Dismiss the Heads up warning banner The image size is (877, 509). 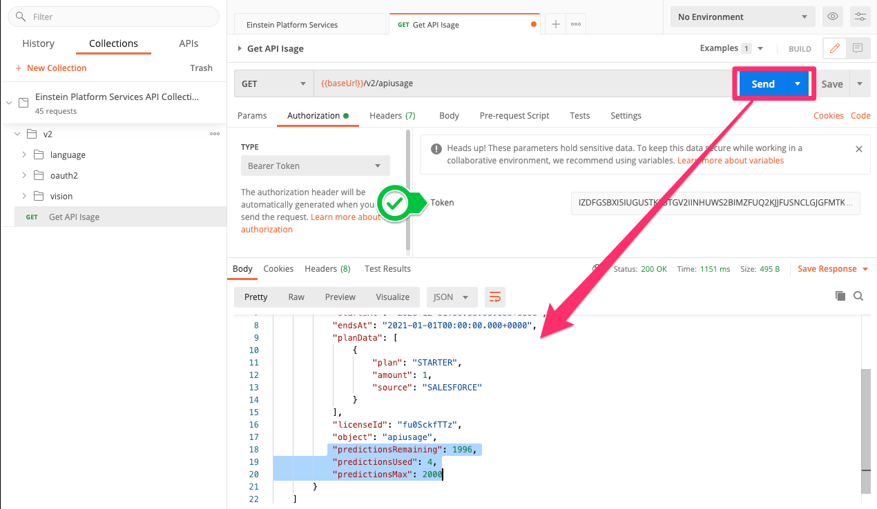[x=859, y=148]
